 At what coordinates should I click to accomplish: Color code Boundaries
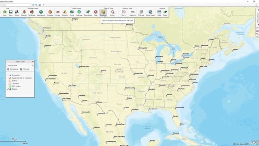click(88, 13)
